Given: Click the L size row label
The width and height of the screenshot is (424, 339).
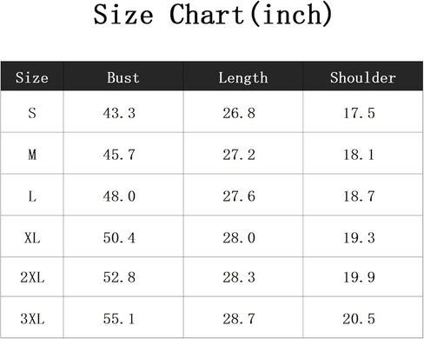Looking at the screenshot, I should point(32,196).
